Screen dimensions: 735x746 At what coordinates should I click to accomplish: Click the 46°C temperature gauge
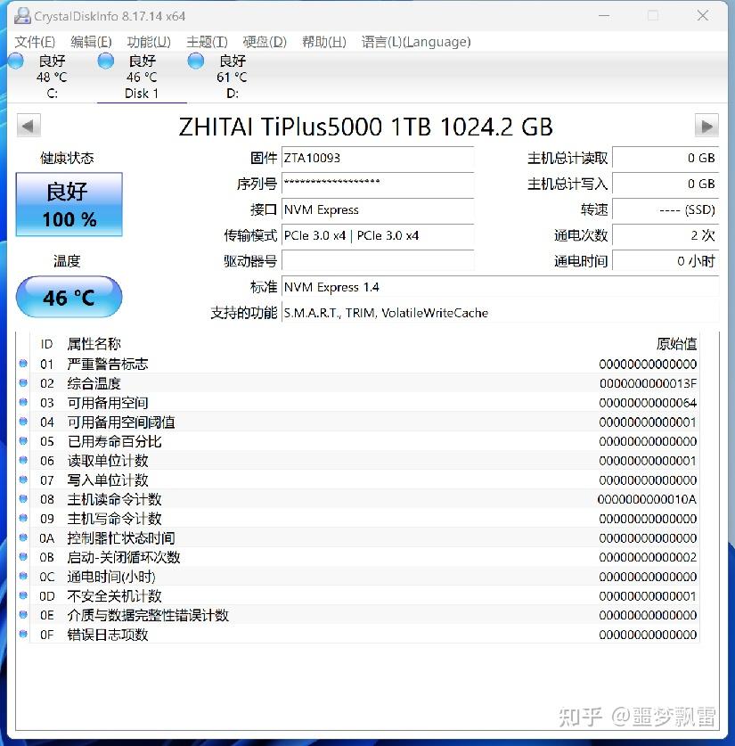click(x=69, y=298)
